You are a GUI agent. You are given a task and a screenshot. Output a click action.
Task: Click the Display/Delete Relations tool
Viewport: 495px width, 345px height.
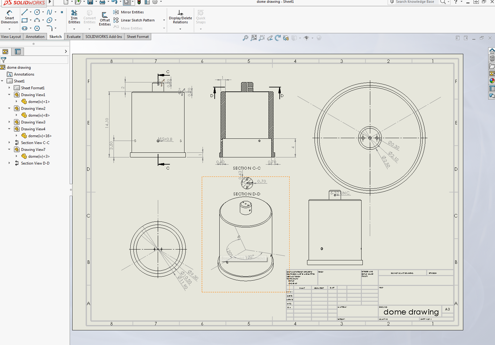tap(180, 17)
